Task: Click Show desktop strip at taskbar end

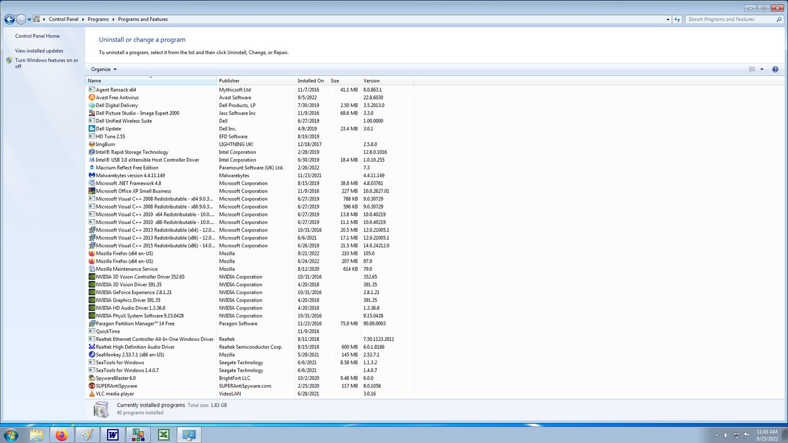Action: (784, 435)
